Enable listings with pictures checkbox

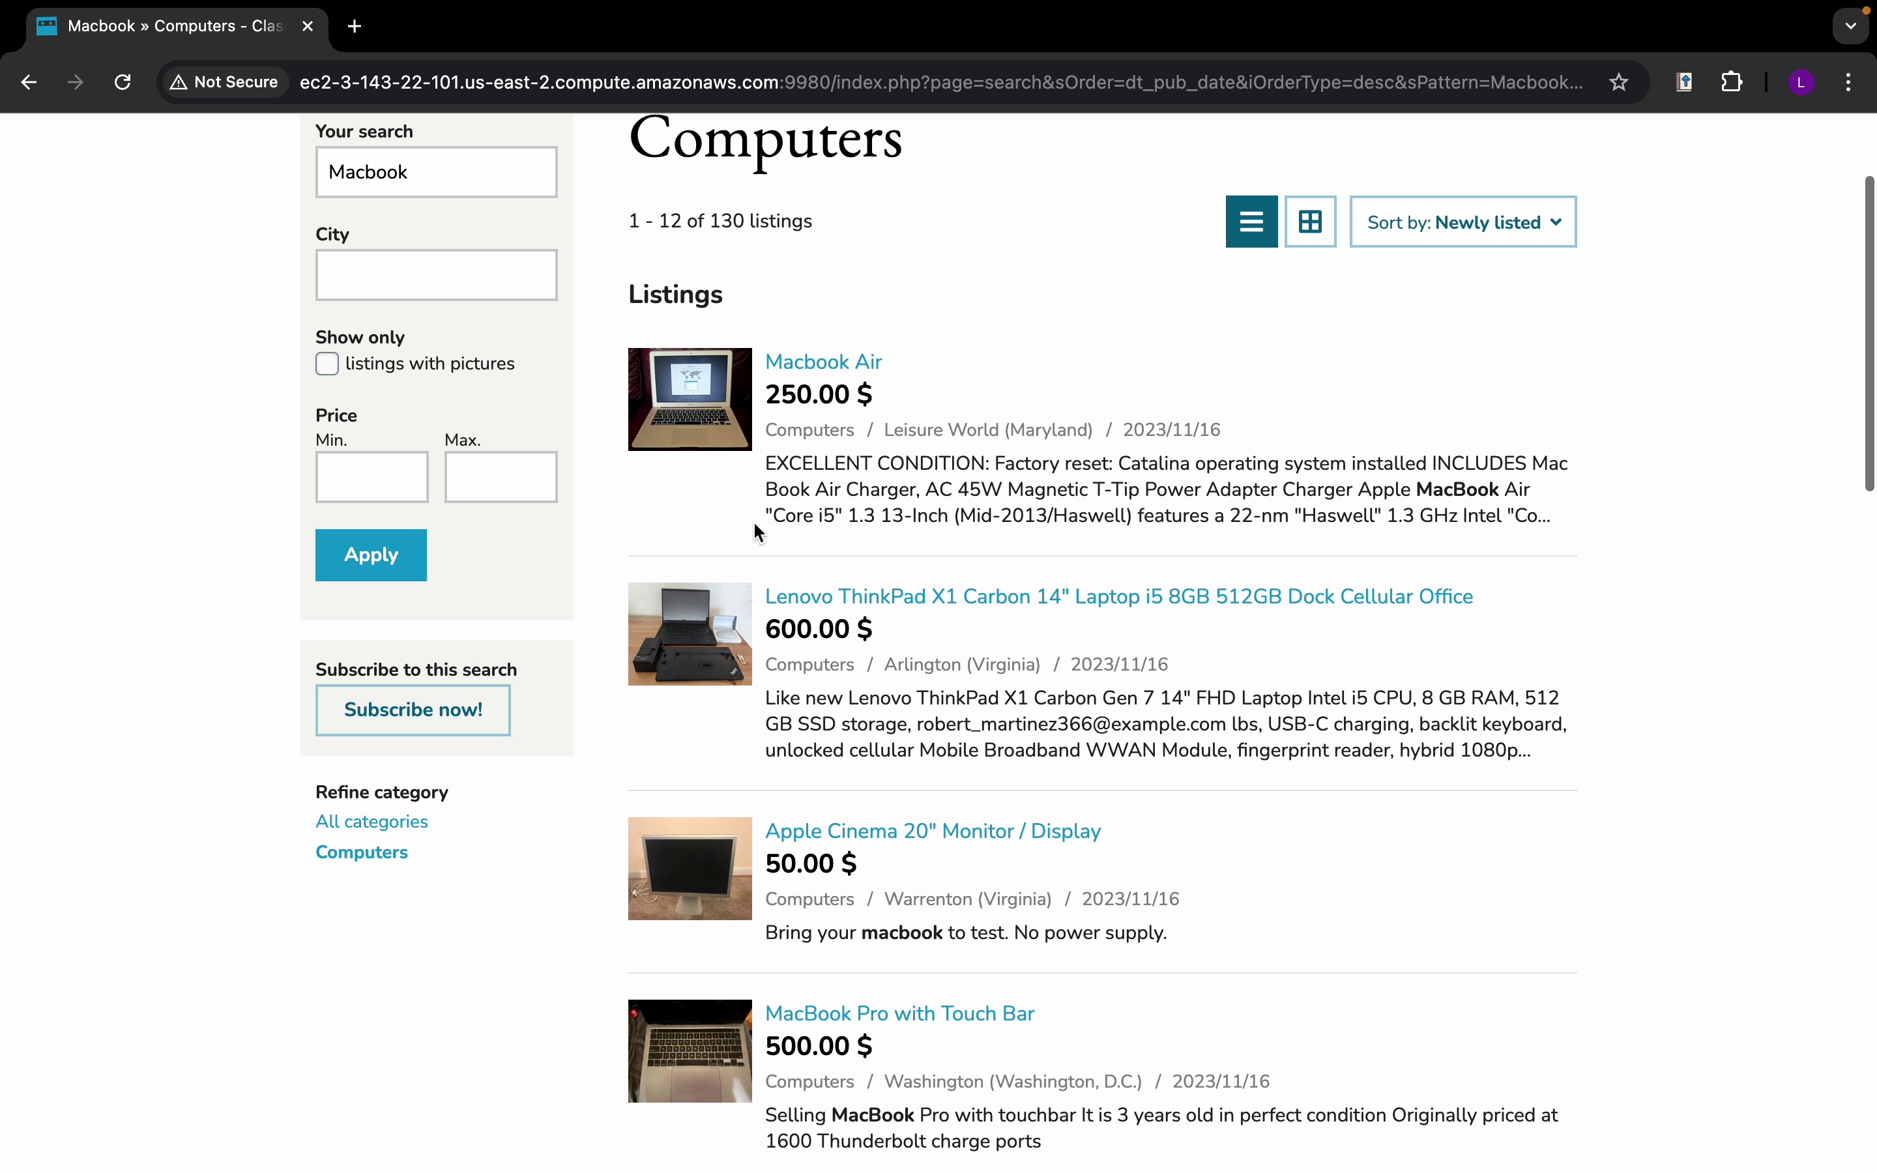click(x=327, y=364)
